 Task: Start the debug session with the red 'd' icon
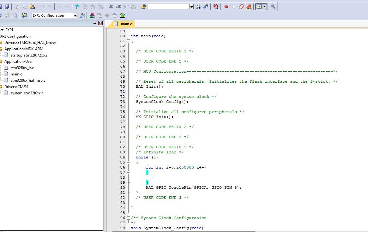click(x=216, y=6)
